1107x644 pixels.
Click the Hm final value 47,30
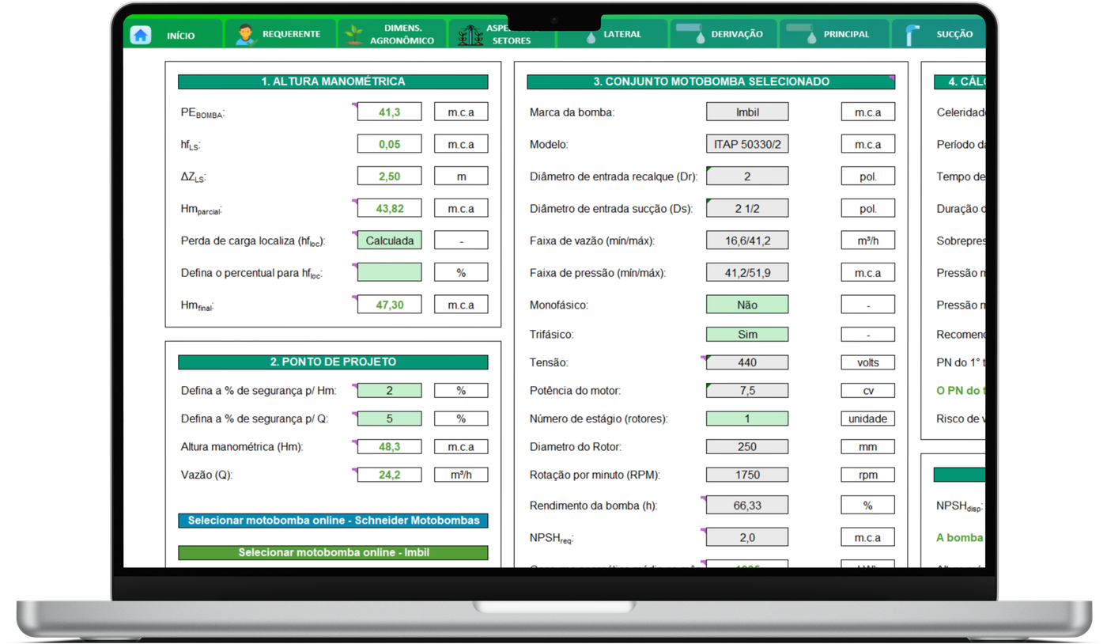click(x=389, y=305)
